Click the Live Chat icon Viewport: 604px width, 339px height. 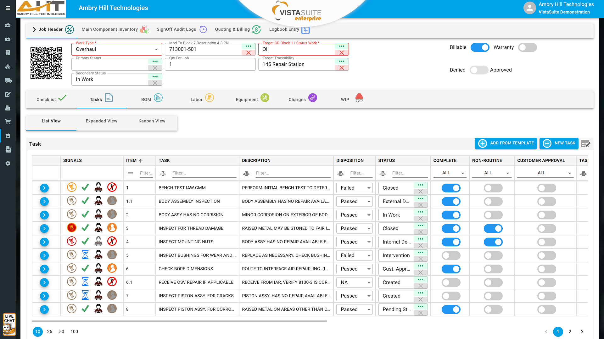click(9, 325)
